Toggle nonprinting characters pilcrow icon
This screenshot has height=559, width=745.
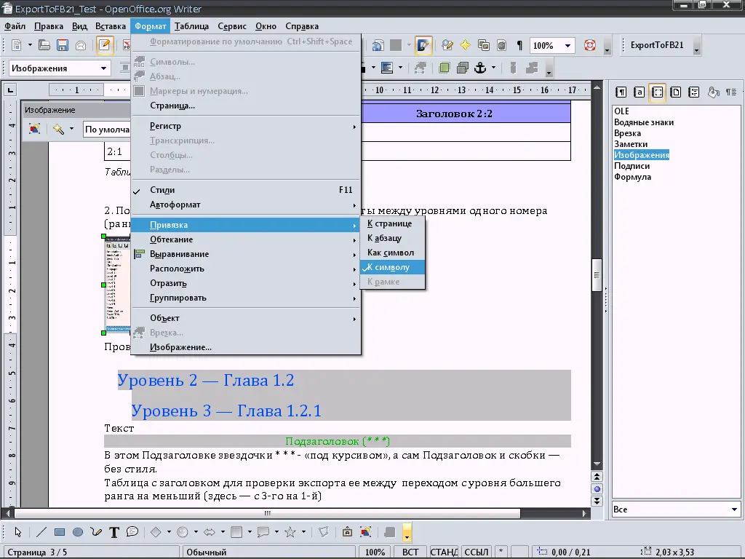pyautogui.click(x=519, y=45)
